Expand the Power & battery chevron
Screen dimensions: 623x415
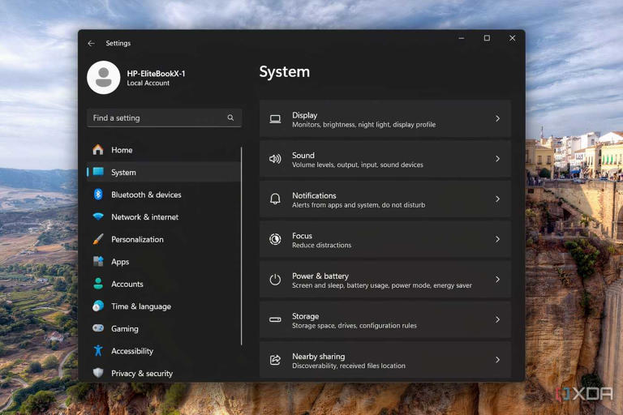click(x=497, y=279)
